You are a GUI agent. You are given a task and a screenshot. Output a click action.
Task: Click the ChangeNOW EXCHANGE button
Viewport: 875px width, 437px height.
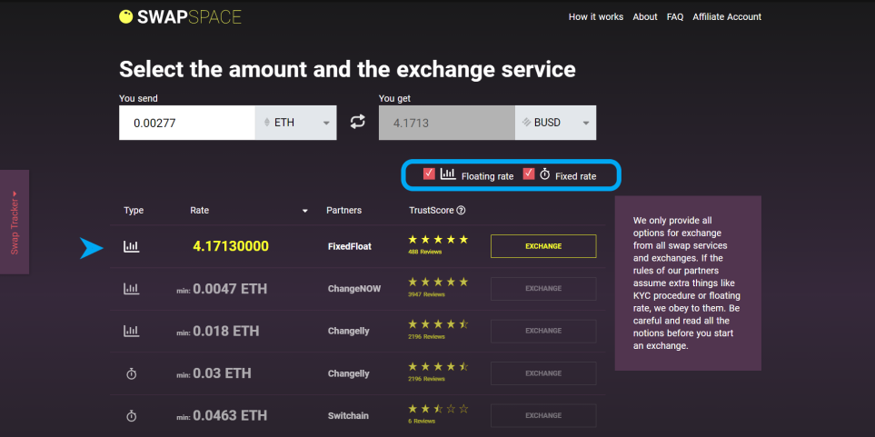coord(543,289)
